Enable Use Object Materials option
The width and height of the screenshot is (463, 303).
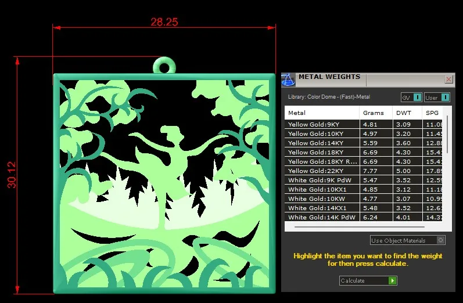pos(440,240)
